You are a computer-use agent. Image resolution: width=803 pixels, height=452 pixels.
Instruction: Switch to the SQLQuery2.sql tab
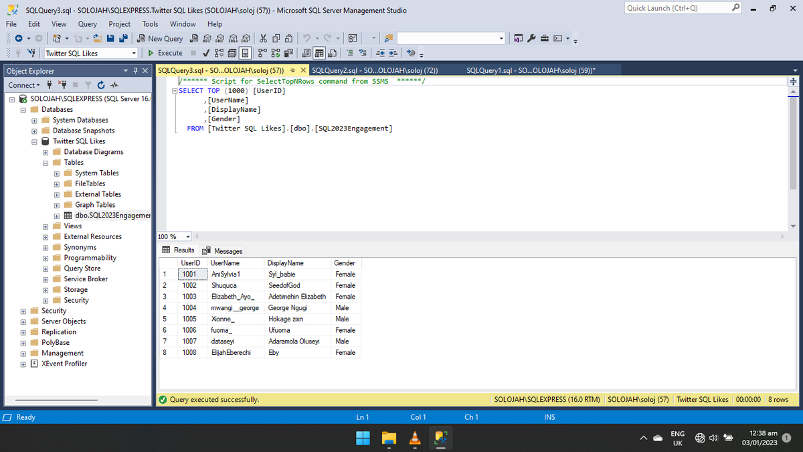click(375, 70)
